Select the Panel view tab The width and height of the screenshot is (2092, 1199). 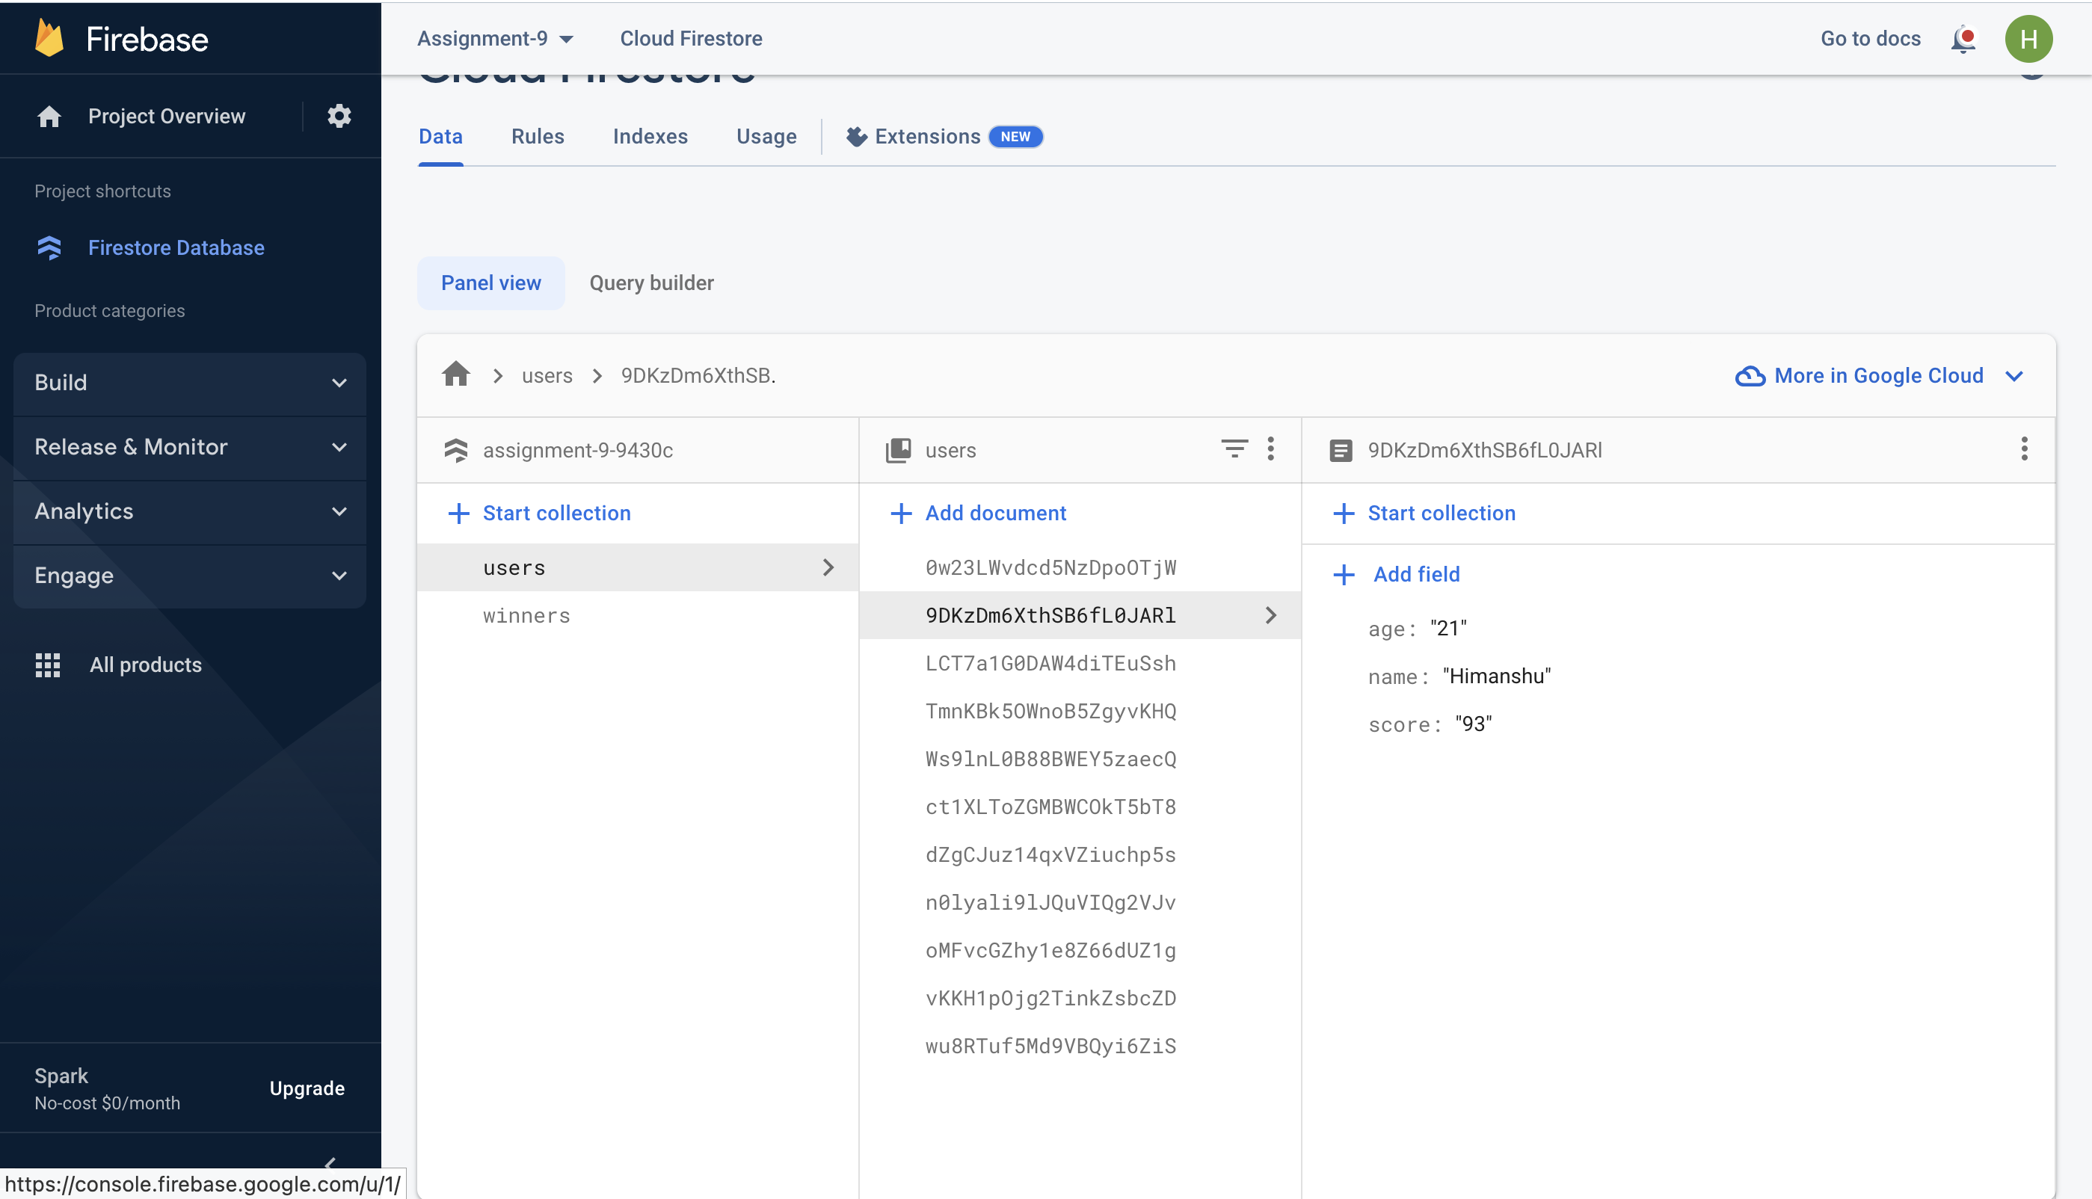click(x=491, y=283)
